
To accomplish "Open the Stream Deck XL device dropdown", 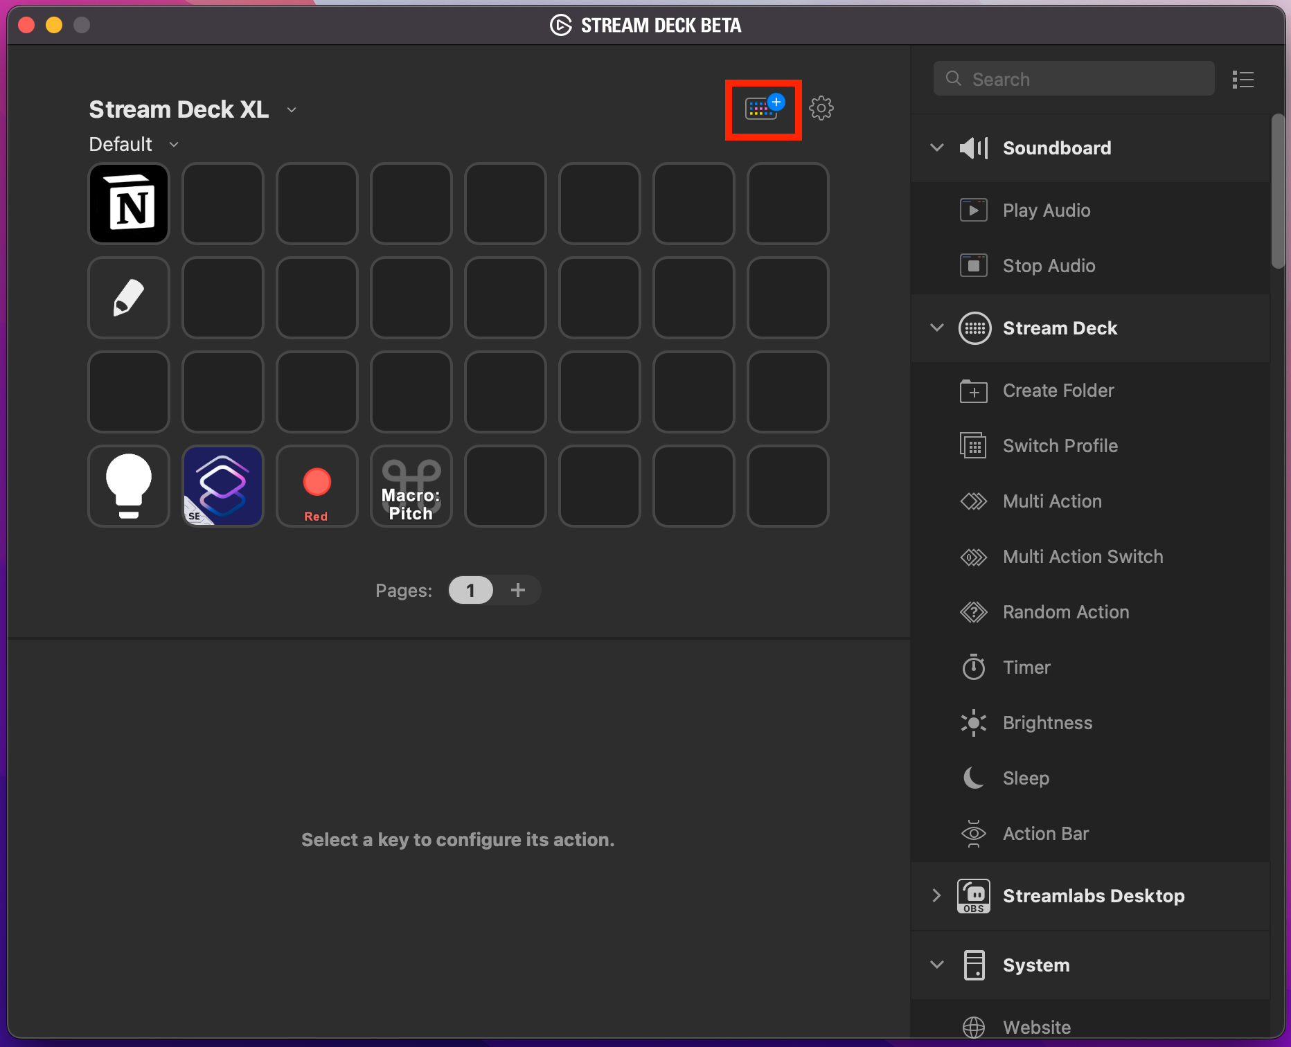I will pos(292,110).
